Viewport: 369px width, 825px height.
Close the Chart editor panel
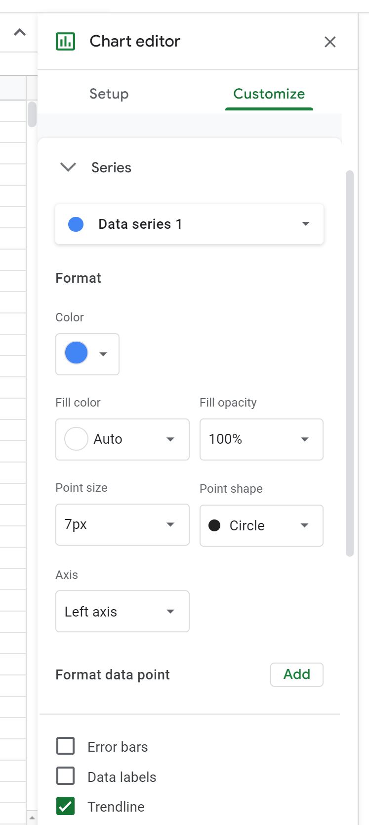tap(330, 42)
